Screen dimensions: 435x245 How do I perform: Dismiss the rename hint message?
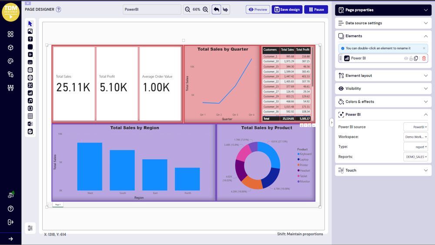pyautogui.click(x=424, y=48)
